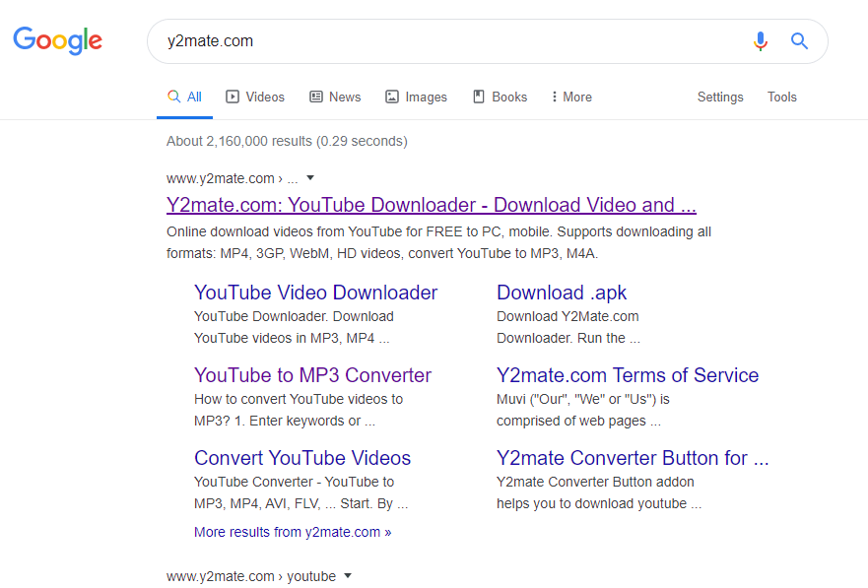This screenshot has width=868, height=588.
Task: Switch to the News tab
Action: [x=335, y=97]
